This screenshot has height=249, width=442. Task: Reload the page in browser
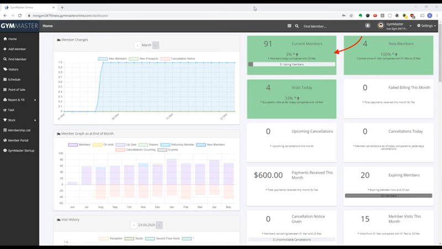(20, 15)
